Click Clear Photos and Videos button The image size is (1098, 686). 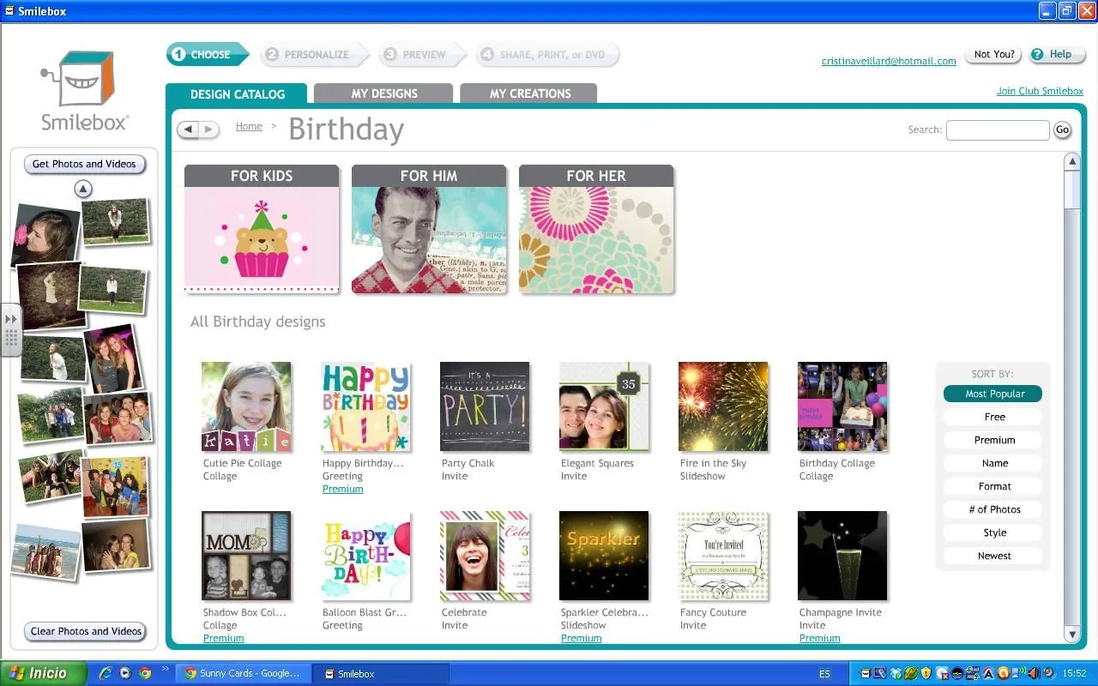tap(86, 631)
